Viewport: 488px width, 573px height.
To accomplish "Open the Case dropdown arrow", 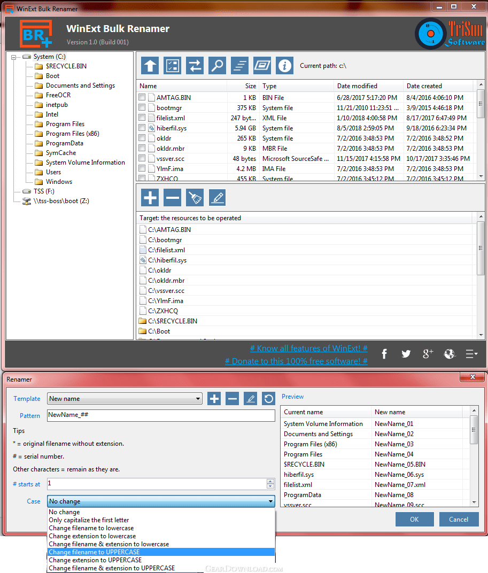I will (x=270, y=501).
